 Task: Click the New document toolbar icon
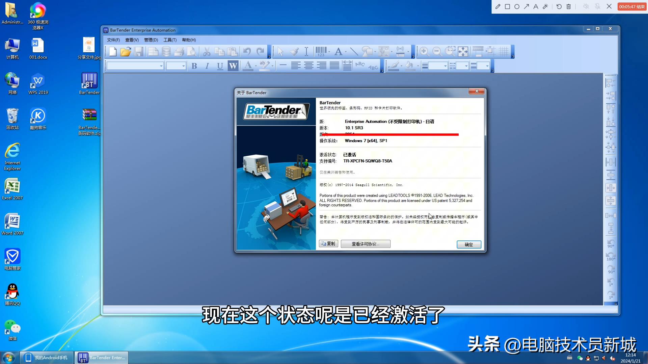coord(113,52)
